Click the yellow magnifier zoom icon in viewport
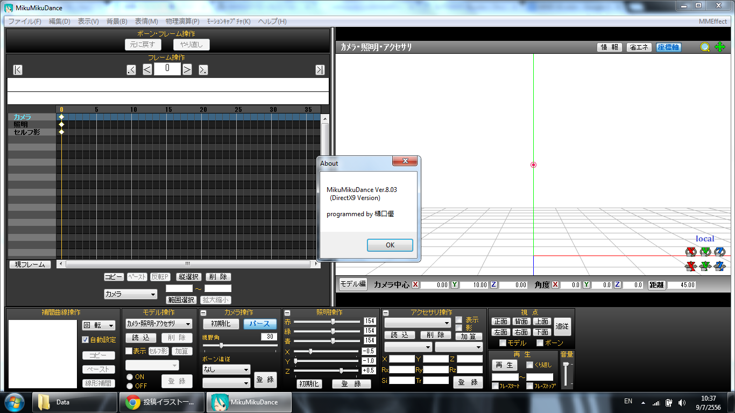Viewport: 735px width, 413px height. pyautogui.click(x=705, y=47)
